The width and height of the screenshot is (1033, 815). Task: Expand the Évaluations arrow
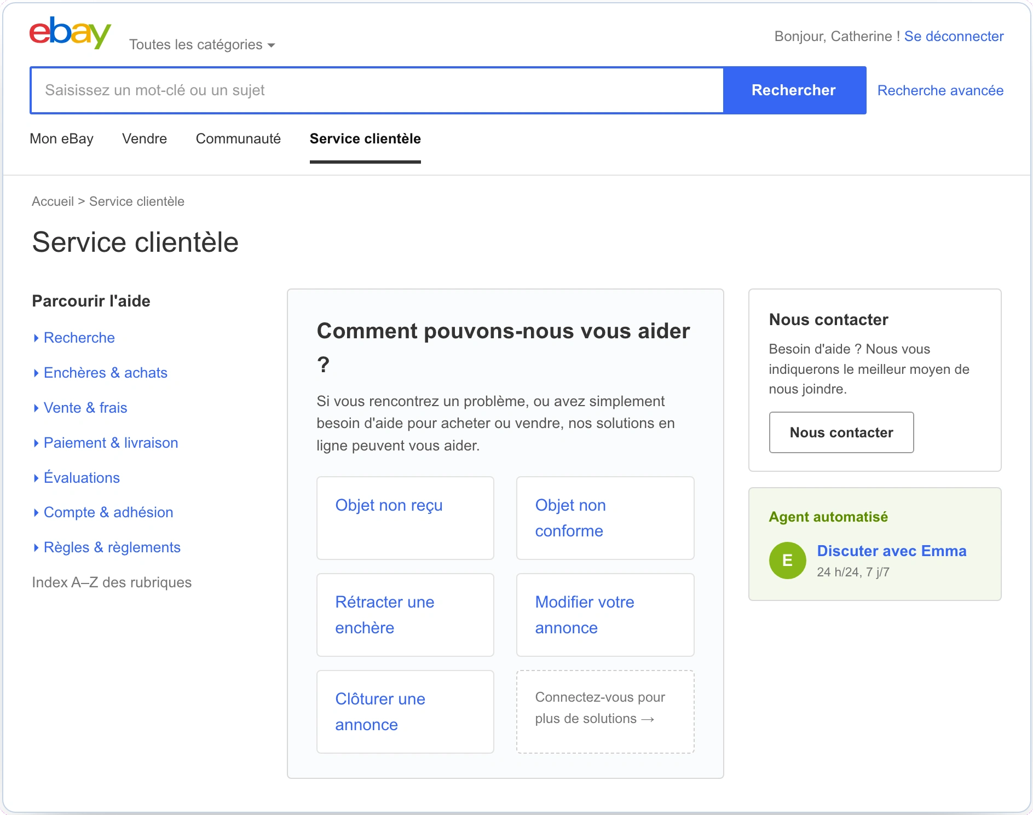pyautogui.click(x=36, y=478)
